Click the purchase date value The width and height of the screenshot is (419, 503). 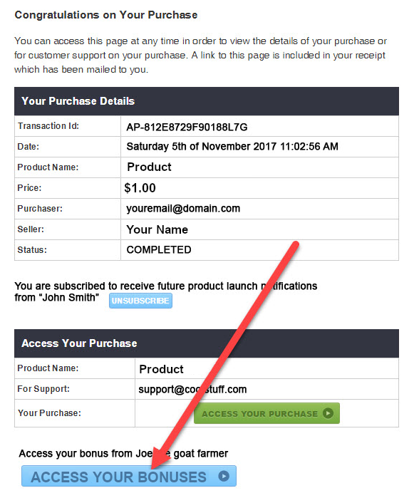coord(232,147)
